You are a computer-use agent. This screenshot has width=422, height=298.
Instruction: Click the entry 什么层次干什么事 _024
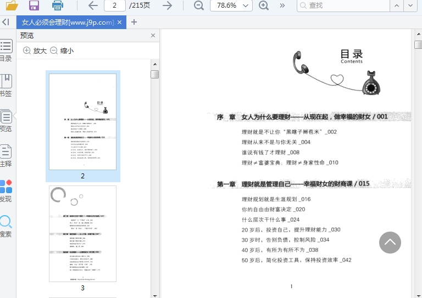270,220
